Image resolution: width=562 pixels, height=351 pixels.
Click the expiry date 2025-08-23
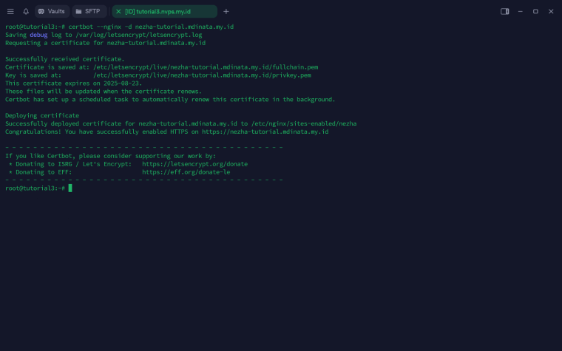click(121, 84)
